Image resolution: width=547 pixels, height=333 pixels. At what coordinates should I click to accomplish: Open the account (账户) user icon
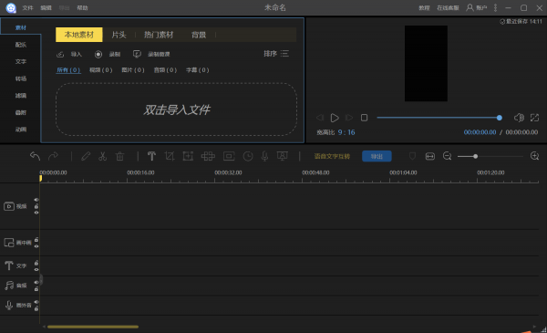coord(470,7)
